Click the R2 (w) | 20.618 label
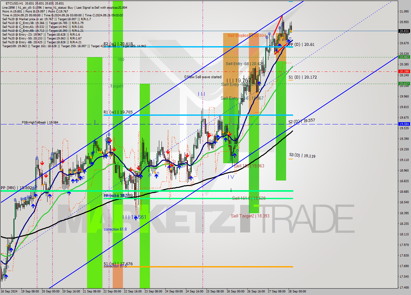 [x=118, y=44]
